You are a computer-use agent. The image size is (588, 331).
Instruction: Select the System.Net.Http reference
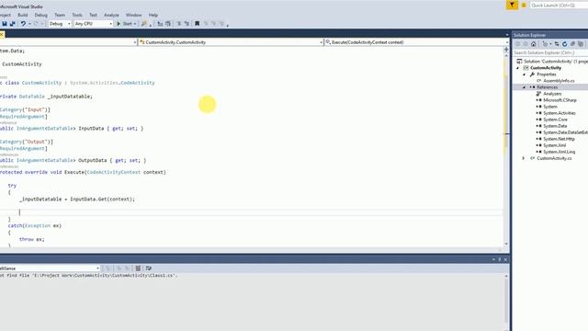coord(559,139)
